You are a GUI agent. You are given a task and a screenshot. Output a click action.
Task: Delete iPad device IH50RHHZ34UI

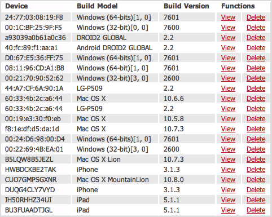(256, 200)
